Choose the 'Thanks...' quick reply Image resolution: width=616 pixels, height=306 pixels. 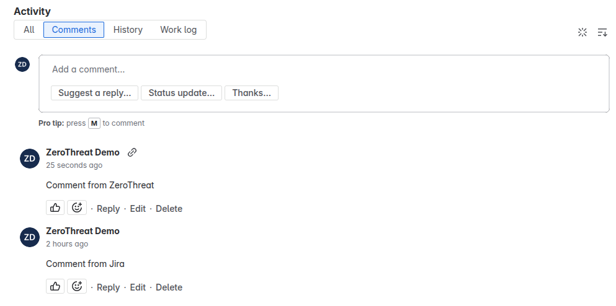pos(251,93)
